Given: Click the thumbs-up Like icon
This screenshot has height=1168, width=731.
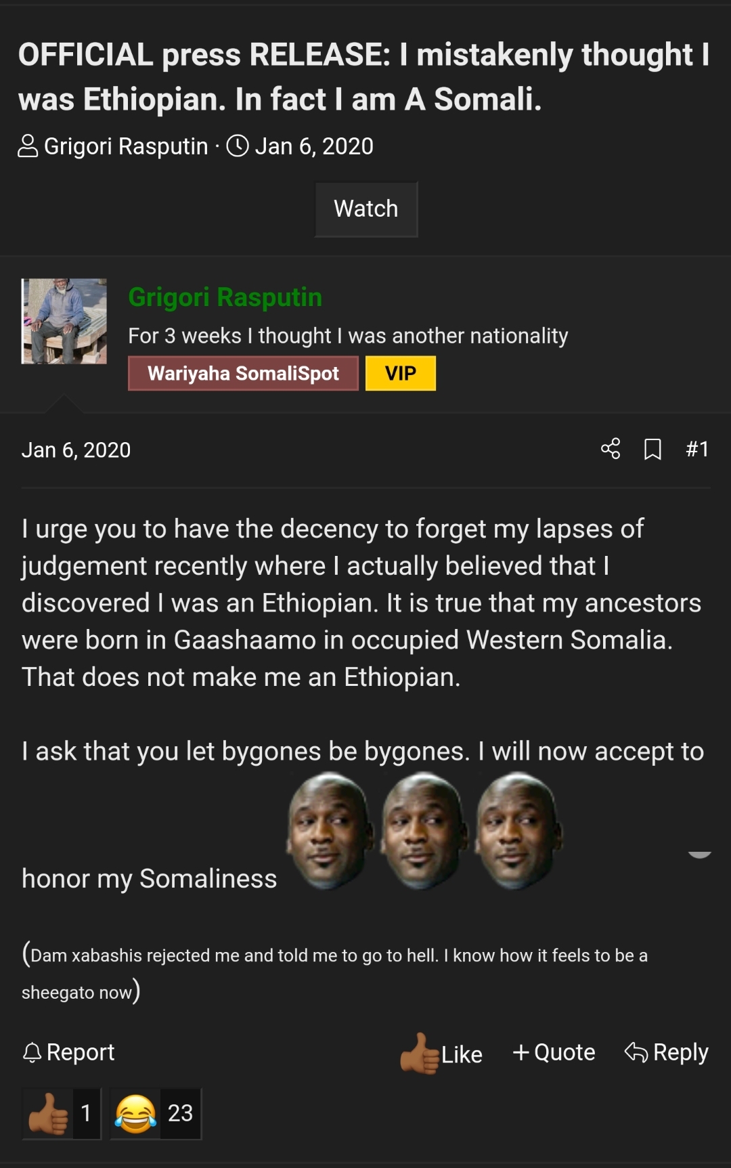Looking at the screenshot, I should pos(420,1054).
